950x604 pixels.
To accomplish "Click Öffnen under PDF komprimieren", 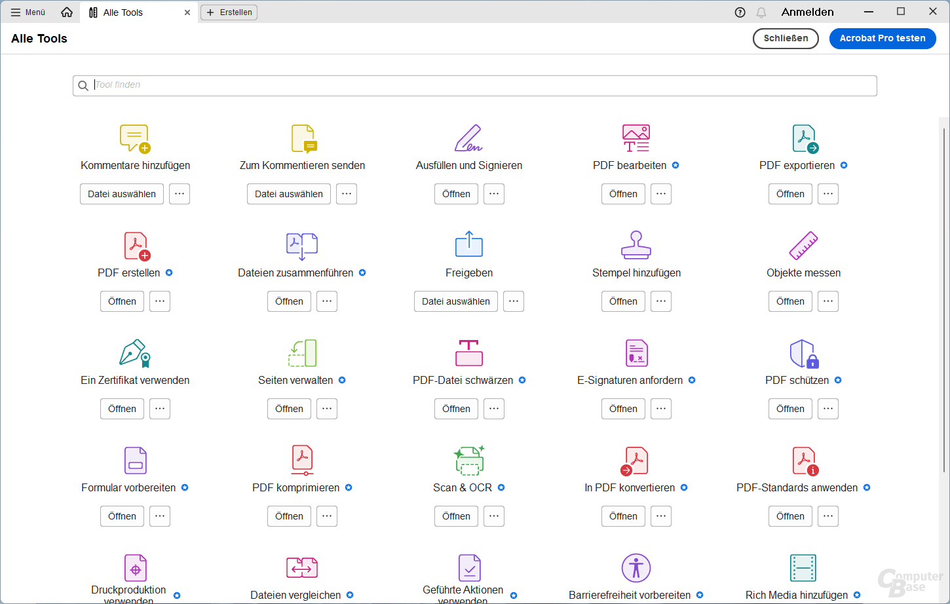I will [289, 516].
